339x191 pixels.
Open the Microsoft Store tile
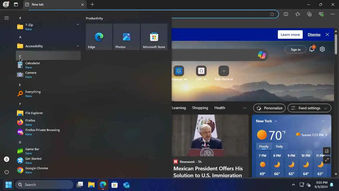point(154,37)
